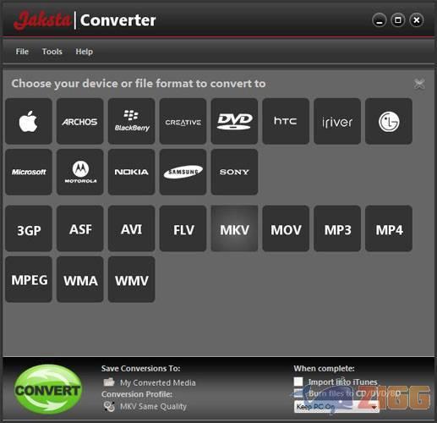Select the Creative device tile

pos(183,121)
